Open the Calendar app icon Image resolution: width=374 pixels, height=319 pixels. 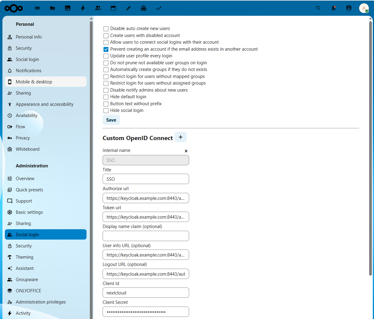point(113,8)
